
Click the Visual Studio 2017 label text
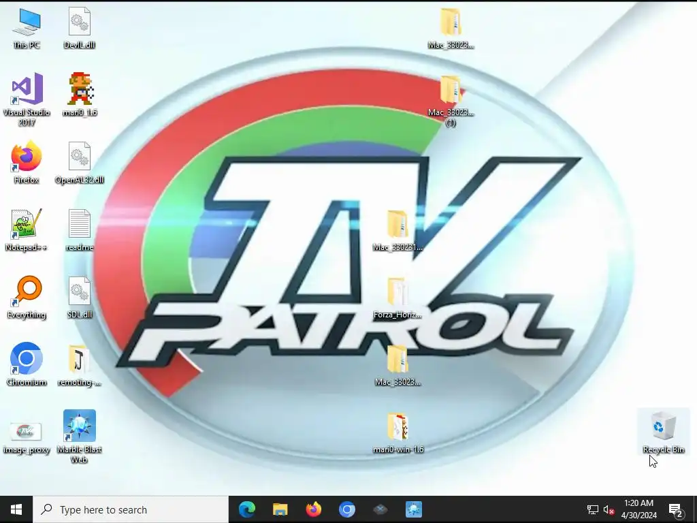[x=27, y=117]
